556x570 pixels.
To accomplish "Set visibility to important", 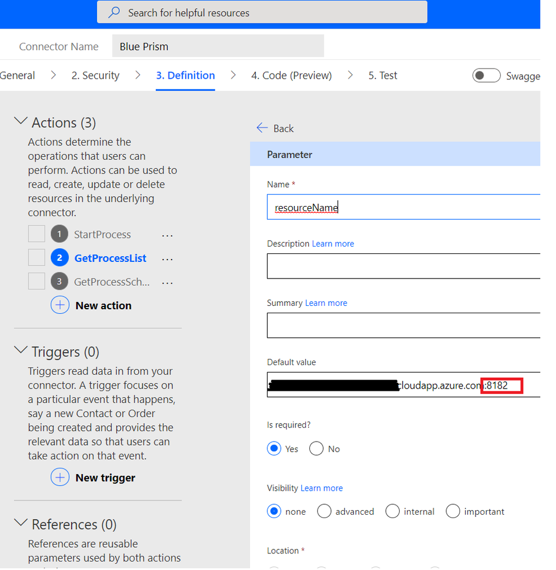I will click(453, 511).
